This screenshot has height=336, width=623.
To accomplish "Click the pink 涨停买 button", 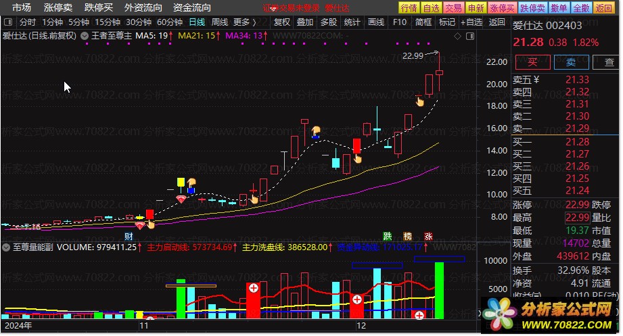I will pyautogui.click(x=502, y=8).
